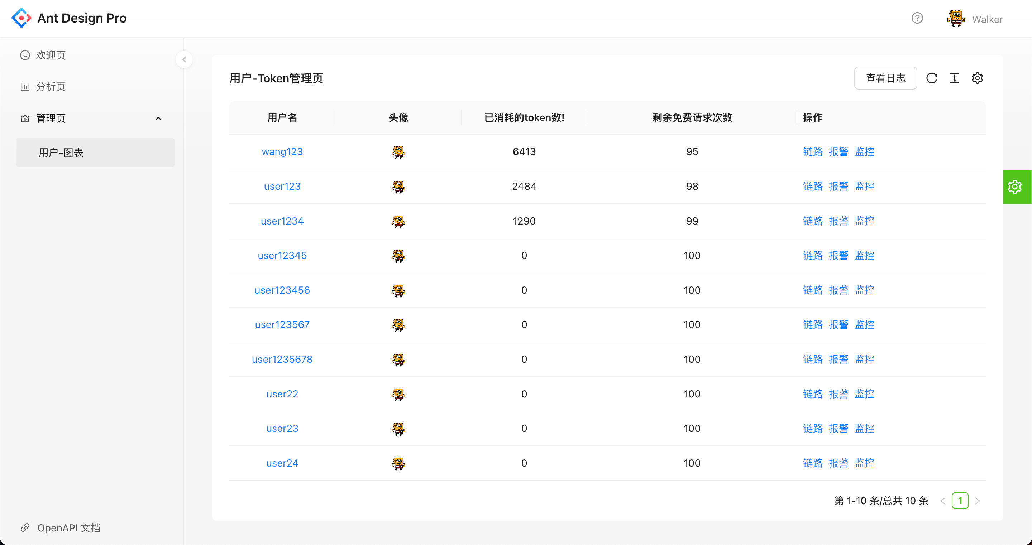
Task: Click the Walker username text
Action: click(987, 19)
